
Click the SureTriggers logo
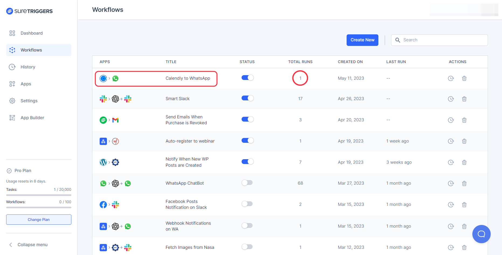coord(29,11)
